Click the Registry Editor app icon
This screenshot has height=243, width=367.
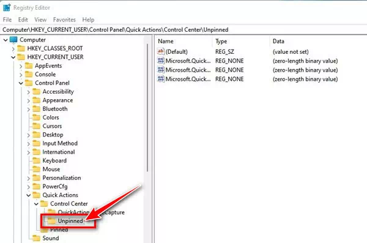pos(7,7)
